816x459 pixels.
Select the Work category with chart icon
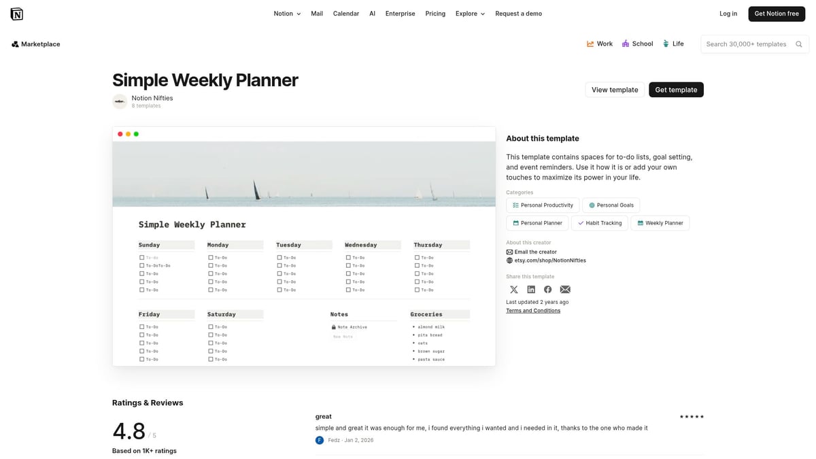pos(590,44)
